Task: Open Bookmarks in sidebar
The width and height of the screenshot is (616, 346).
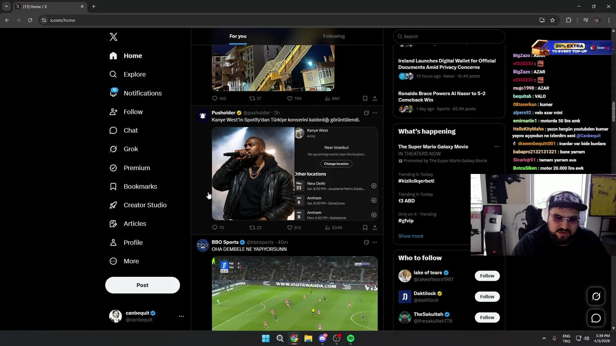Action: (x=133, y=186)
